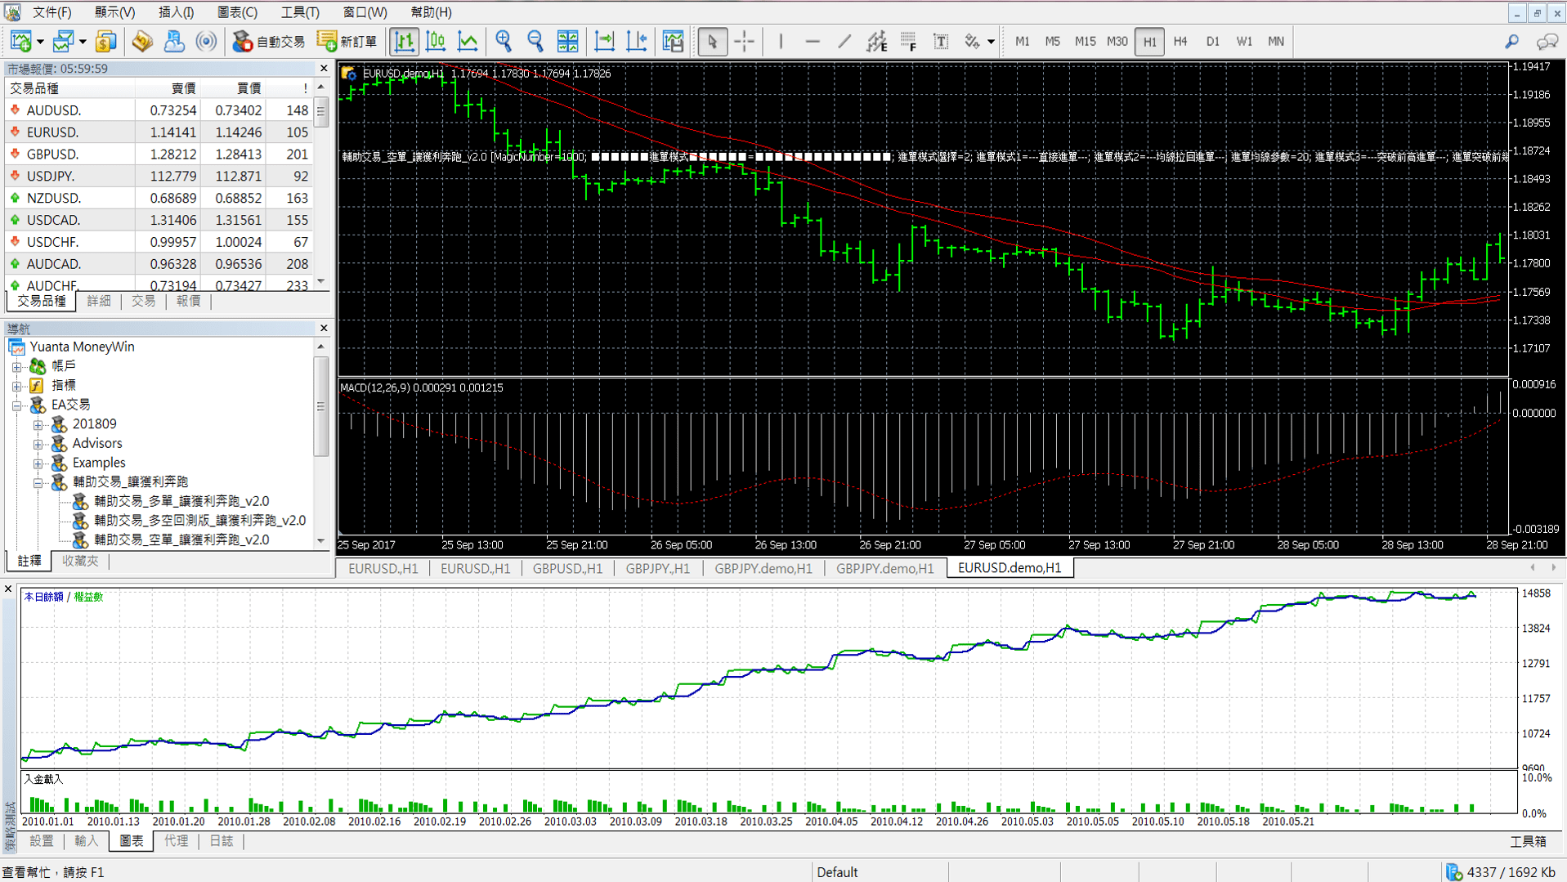The image size is (1567, 882).
Task: Switch chart type to candlesticks
Action: click(436, 42)
